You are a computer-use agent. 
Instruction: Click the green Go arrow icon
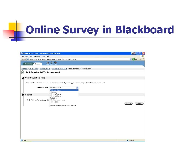pyautogui.click(x=133, y=59)
